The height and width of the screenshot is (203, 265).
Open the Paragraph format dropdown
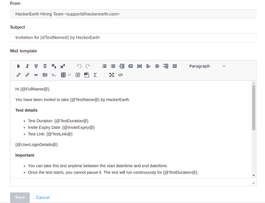point(207,66)
